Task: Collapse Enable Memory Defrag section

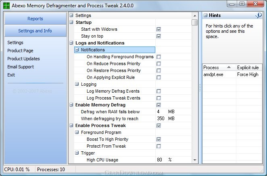Action: click(71, 105)
